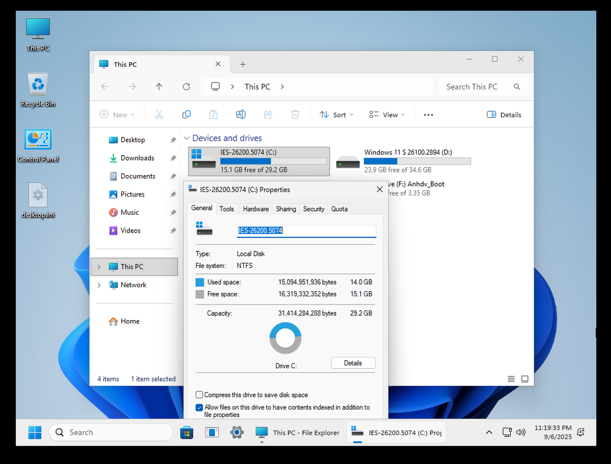Click search magnifier in File Explorer

pyautogui.click(x=516, y=86)
